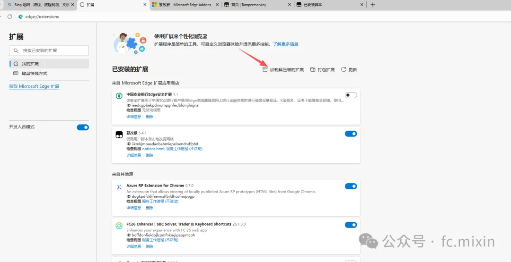Open 了解更多信息 link

point(286,44)
